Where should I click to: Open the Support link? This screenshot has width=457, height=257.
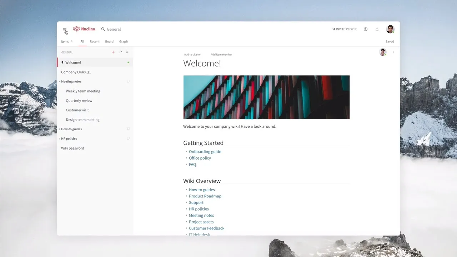[x=196, y=203]
